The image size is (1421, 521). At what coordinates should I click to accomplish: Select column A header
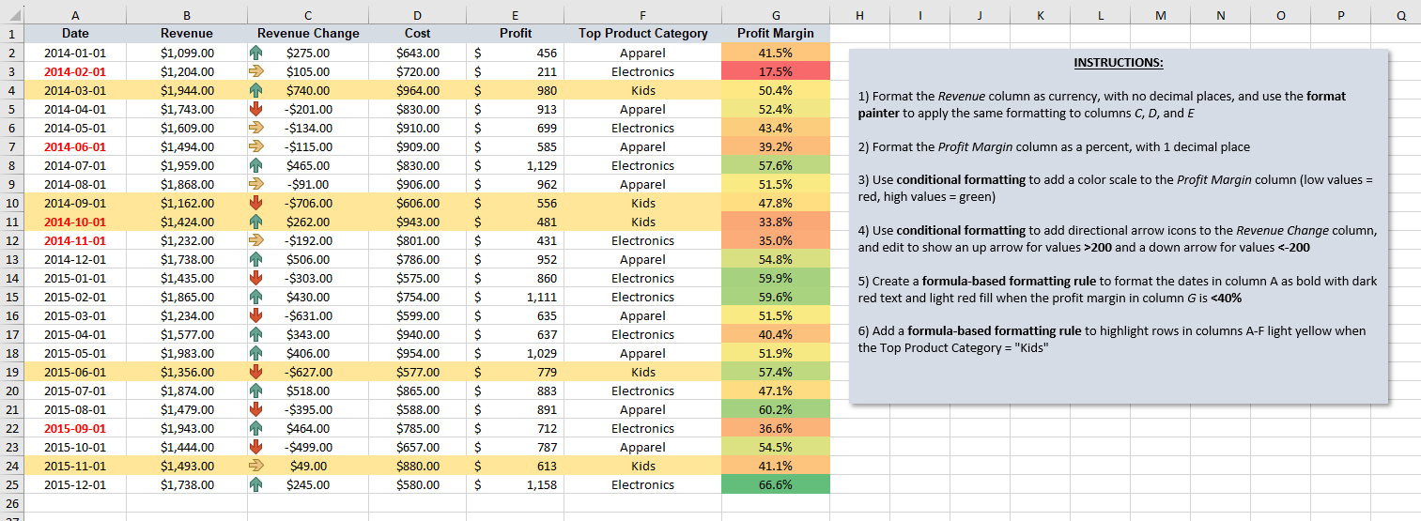coord(74,15)
